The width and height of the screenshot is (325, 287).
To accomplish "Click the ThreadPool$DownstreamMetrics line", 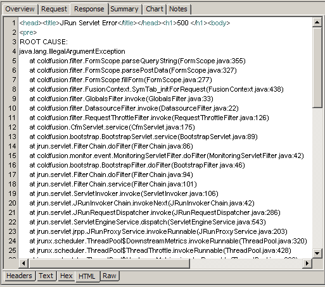I will (x=168, y=241).
